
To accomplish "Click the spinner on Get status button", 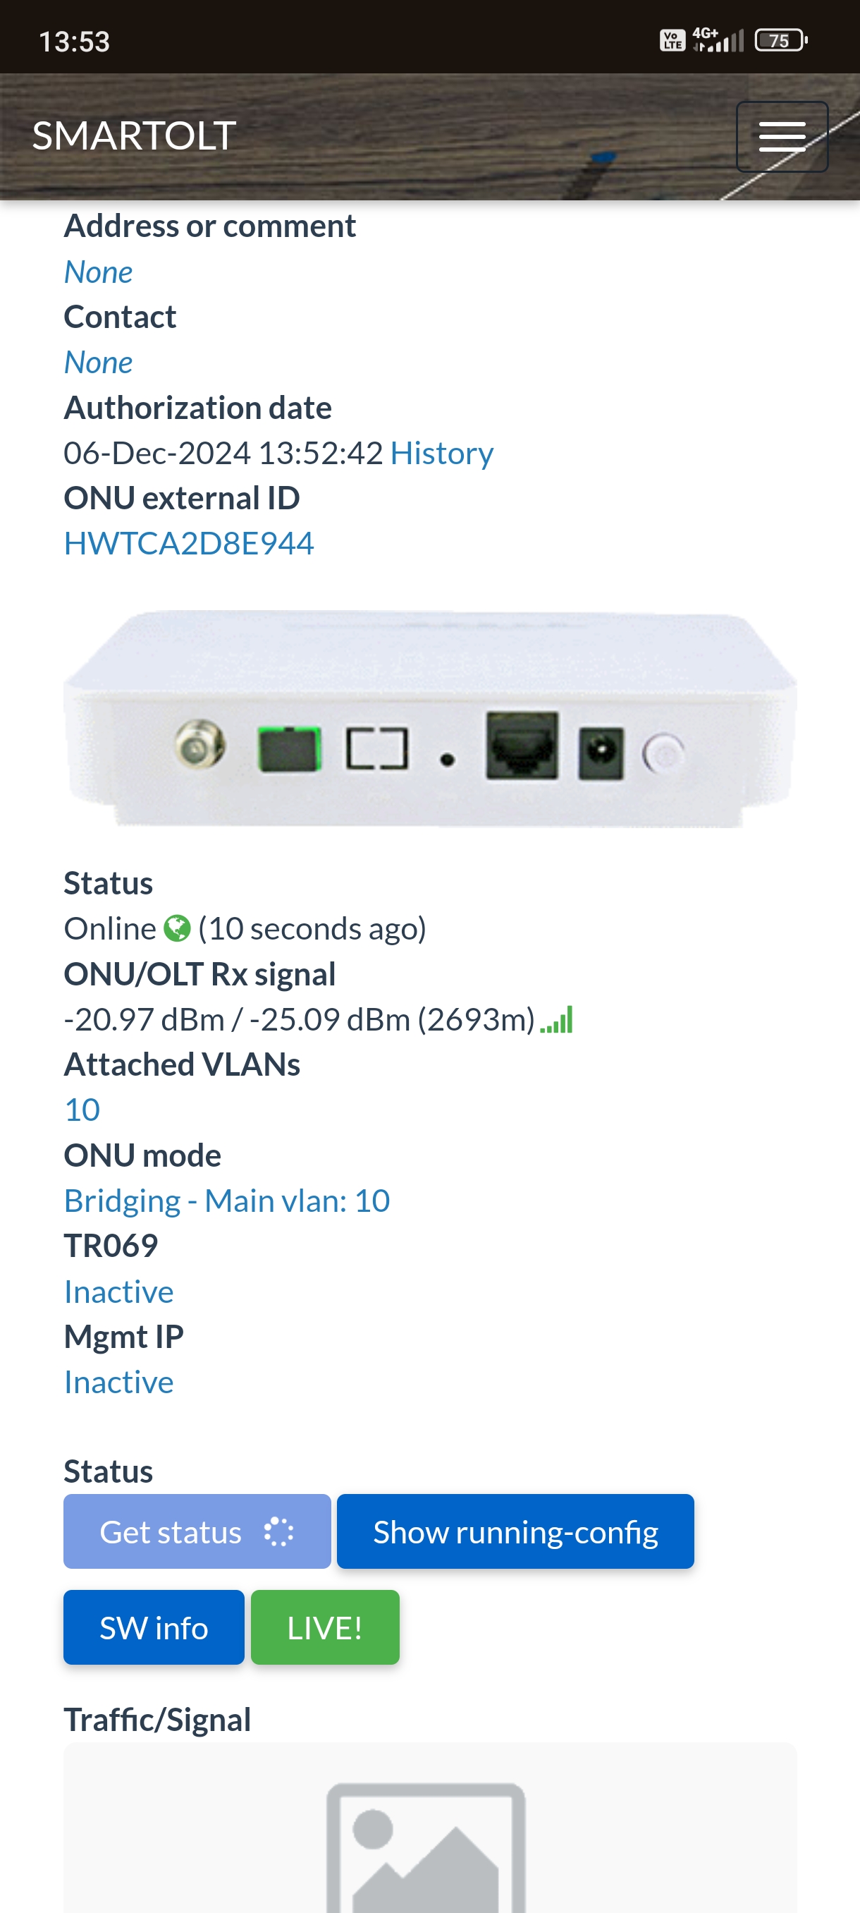I will (279, 1531).
